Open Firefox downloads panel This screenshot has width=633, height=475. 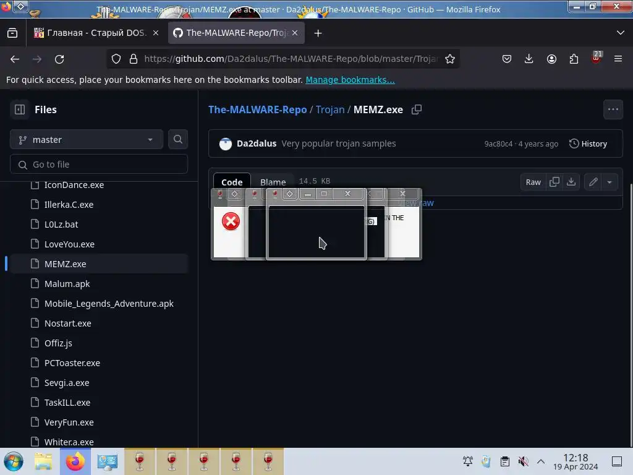pyautogui.click(x=529, y=59)
